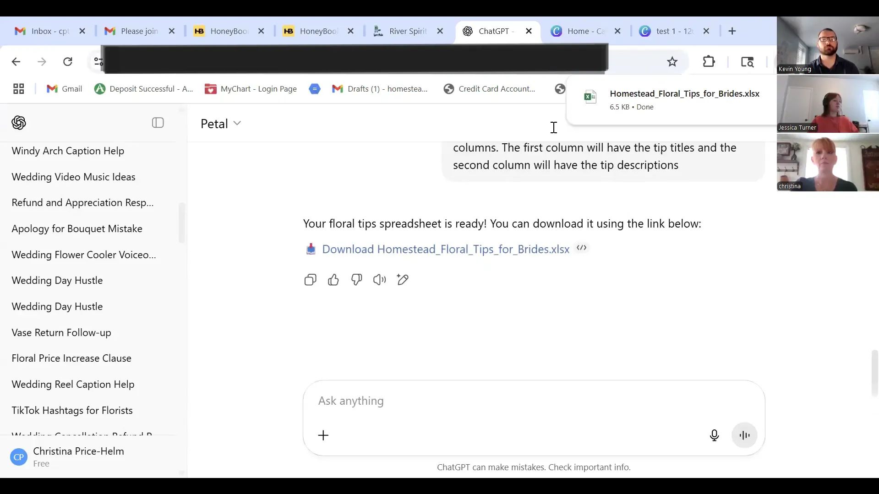
Task: Reload the current page
Action: coord(68,62)
